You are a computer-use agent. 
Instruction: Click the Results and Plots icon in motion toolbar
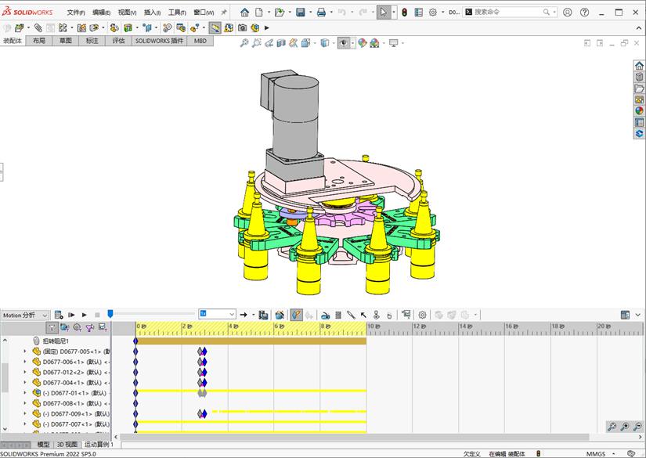pos(406,315)
